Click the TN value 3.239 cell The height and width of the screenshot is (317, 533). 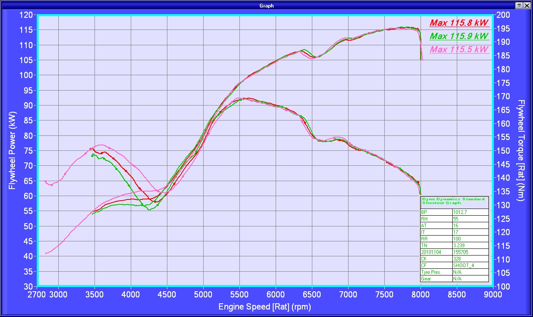pyautogui.click(x=470, y=245)
